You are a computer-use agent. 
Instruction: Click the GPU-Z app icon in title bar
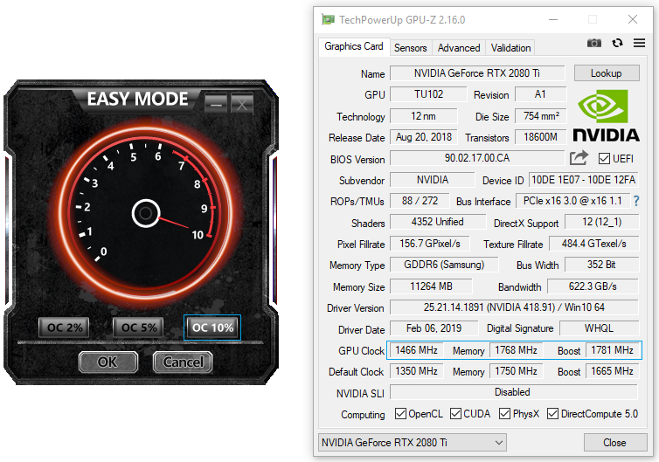click(x=328, y=19)
